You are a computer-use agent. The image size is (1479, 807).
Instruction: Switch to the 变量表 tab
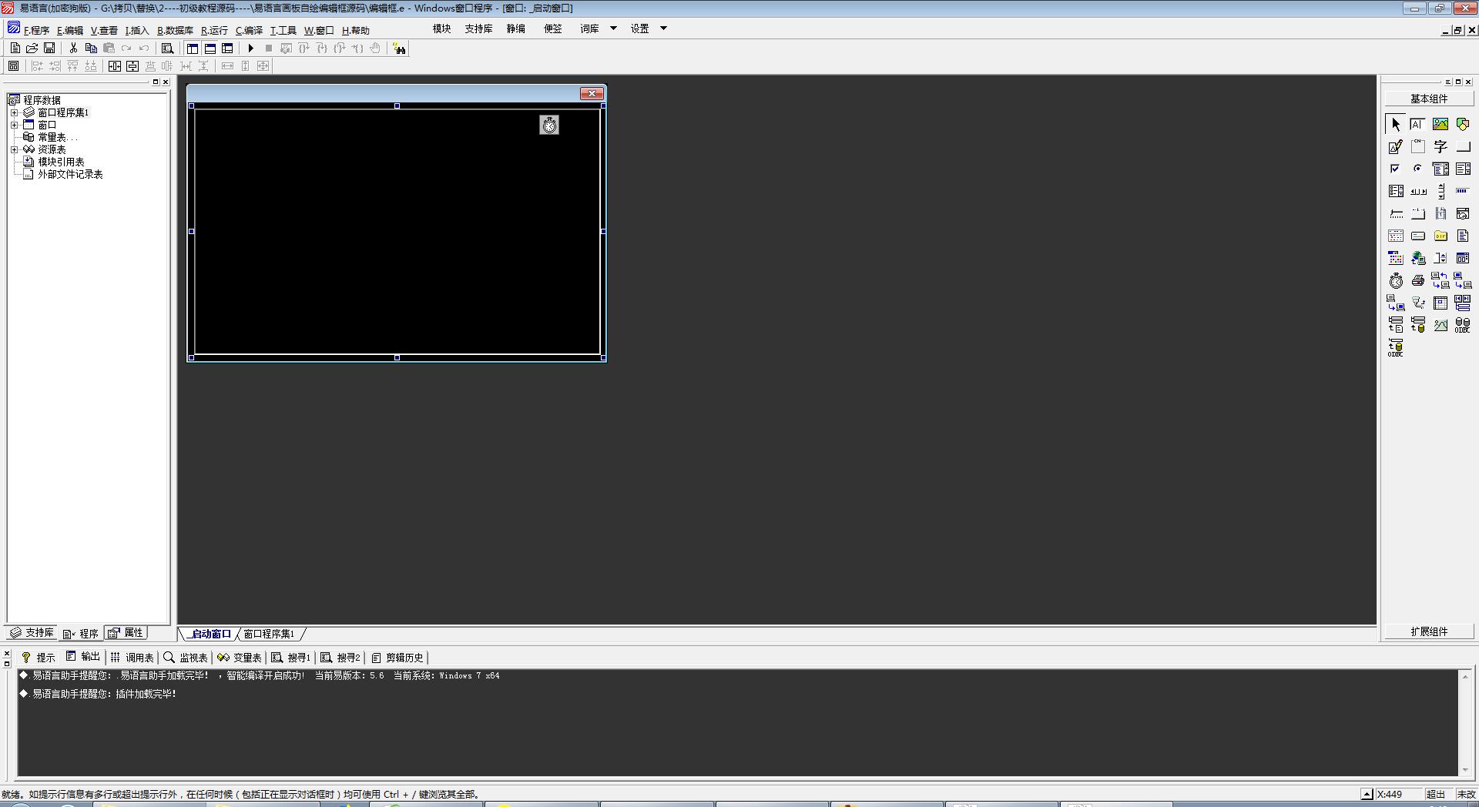[240, 658]
